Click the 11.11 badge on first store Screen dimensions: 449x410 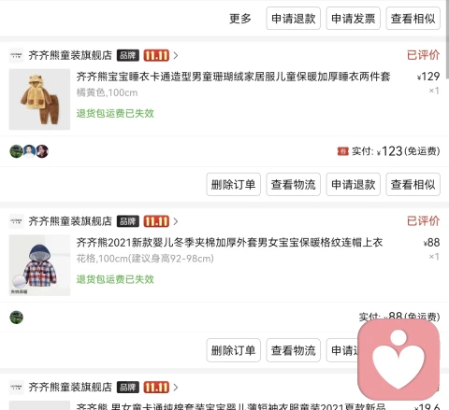click(156, 55)
